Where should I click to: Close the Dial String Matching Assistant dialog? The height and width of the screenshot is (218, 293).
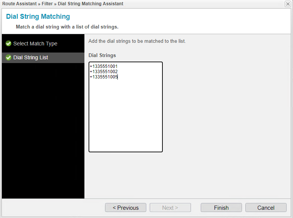(288, 4)
